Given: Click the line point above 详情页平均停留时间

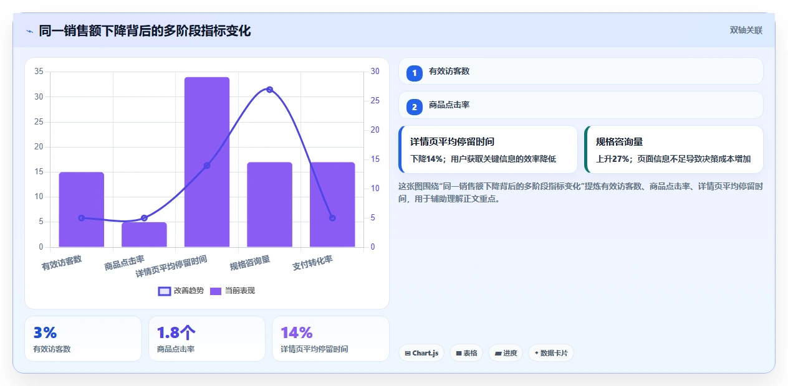Looking at the screenshot, I should (207, 166).
